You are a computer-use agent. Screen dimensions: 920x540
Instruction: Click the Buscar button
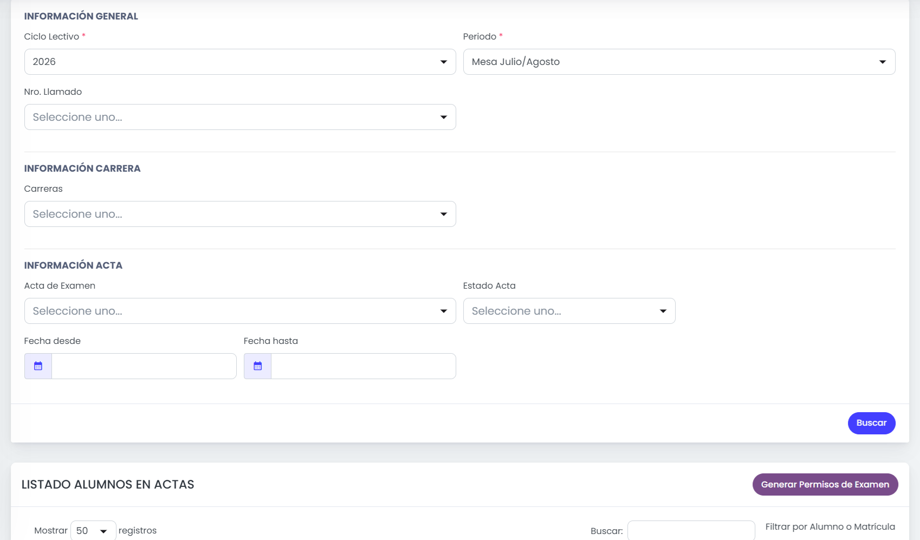pos(871,423)
